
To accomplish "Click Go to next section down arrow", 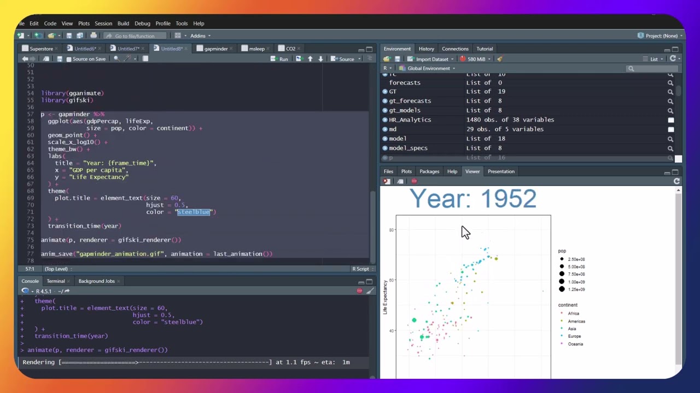I will pos(320,59).
